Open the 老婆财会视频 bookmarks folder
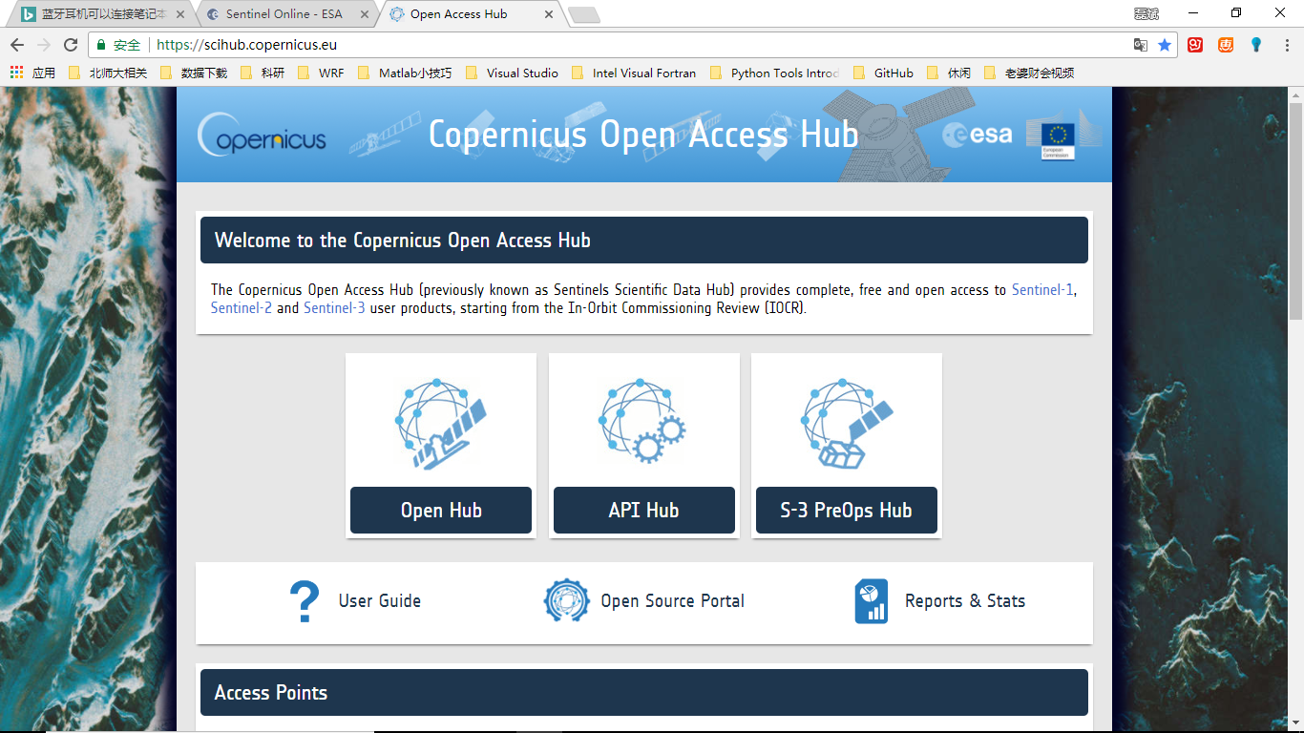 1030,73
